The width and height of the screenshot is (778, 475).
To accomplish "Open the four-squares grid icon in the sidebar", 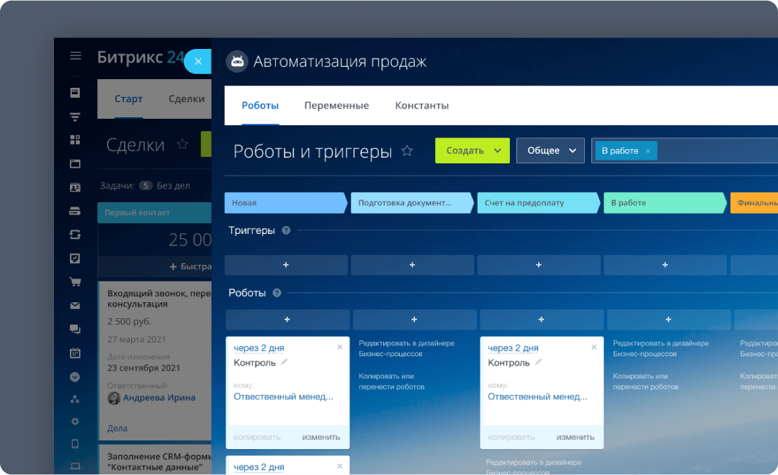I will pyautogui.click(x=75, y=140).
